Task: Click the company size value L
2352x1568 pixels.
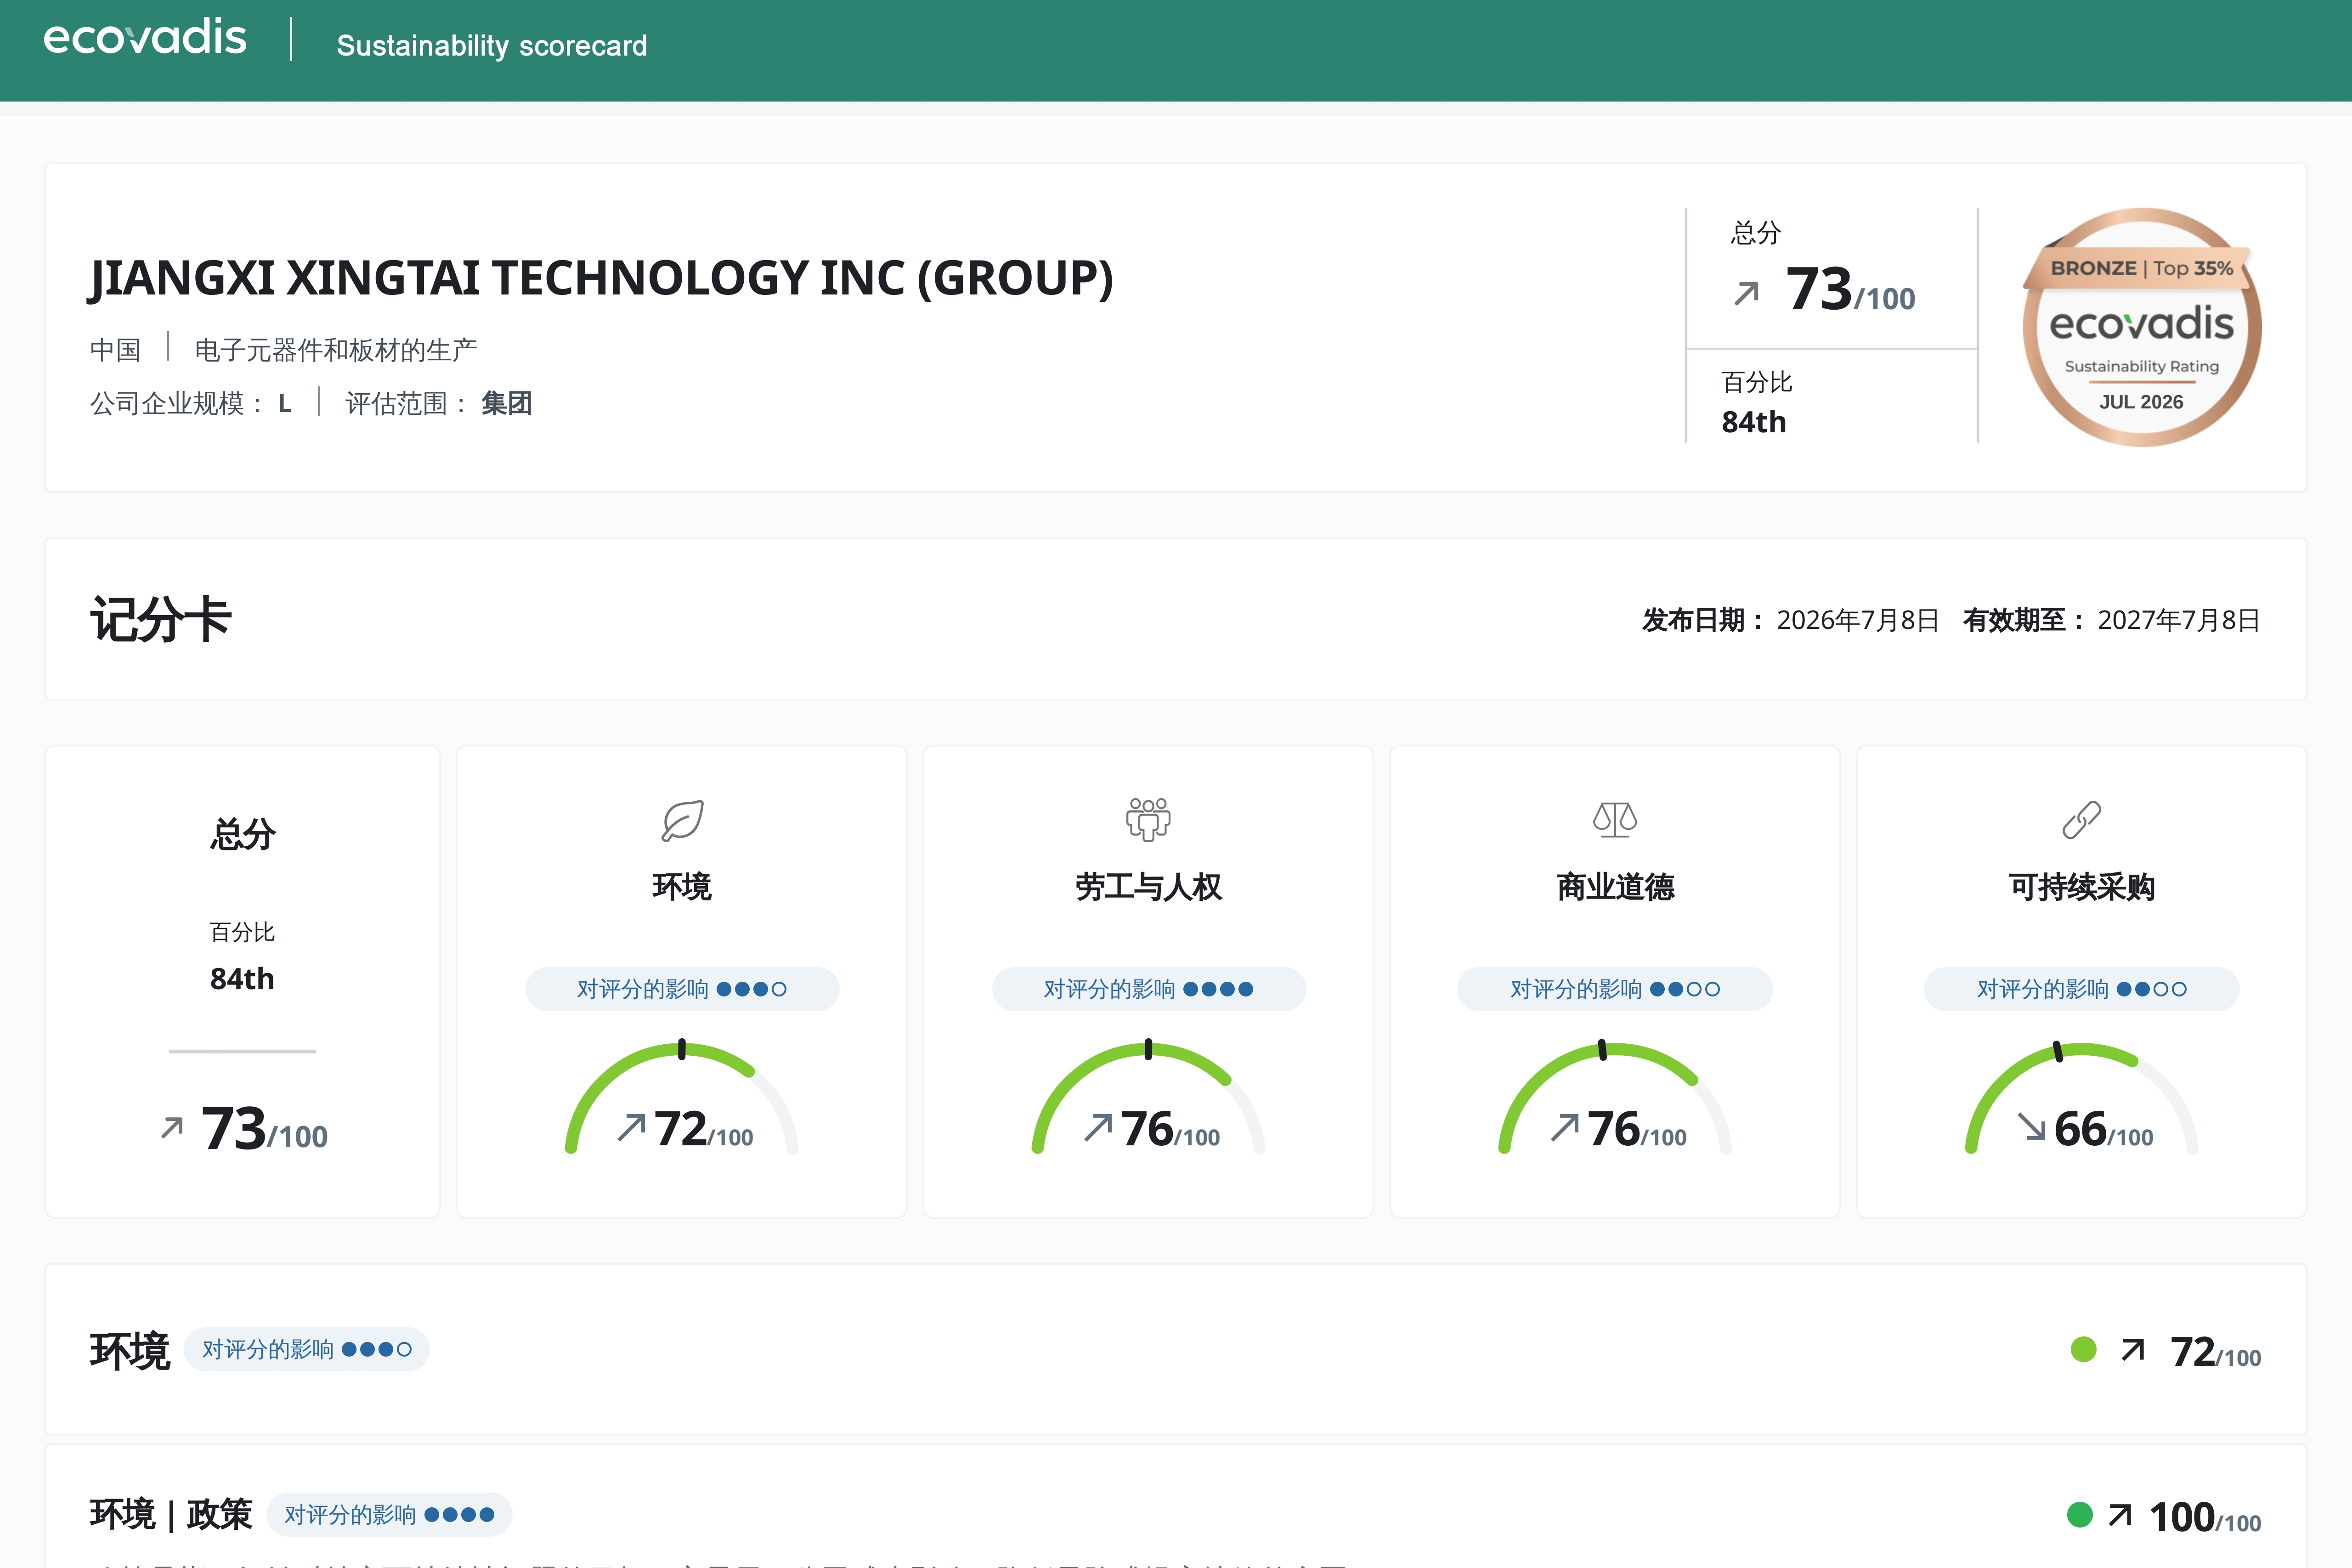Action: [x=285, y=404]
